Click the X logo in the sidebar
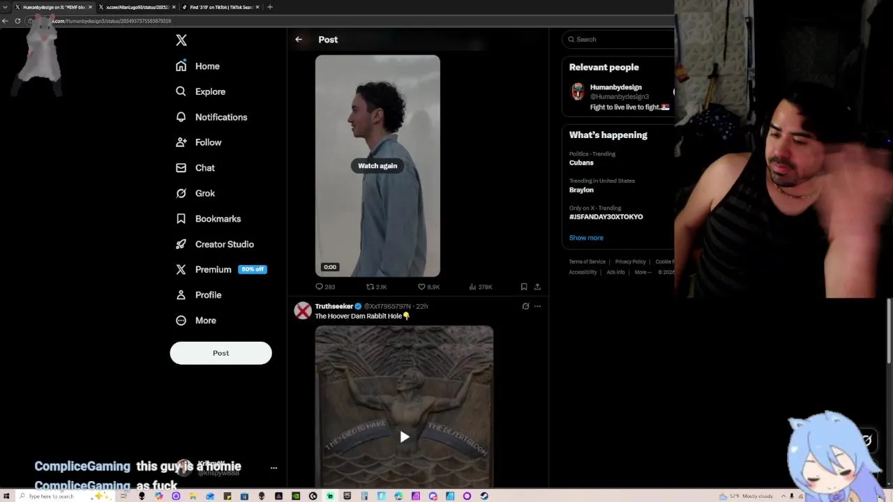Screen dimensions: 893x502 (181, 40)
